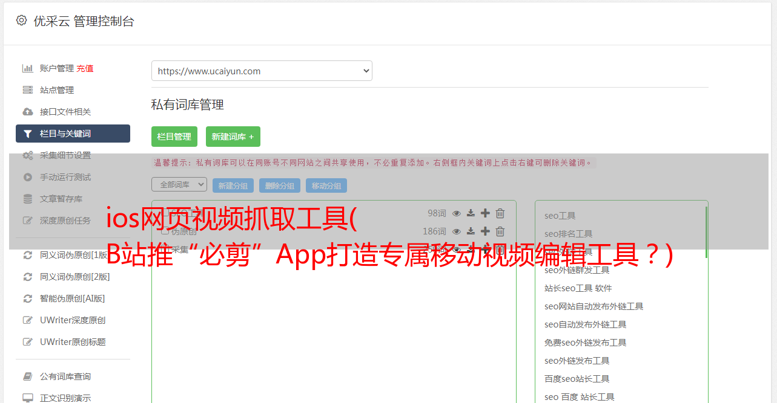Select keyword 'seo自动发布外链工具'
777x403 pixels.
pyautogui.click(x=586, y=324)
